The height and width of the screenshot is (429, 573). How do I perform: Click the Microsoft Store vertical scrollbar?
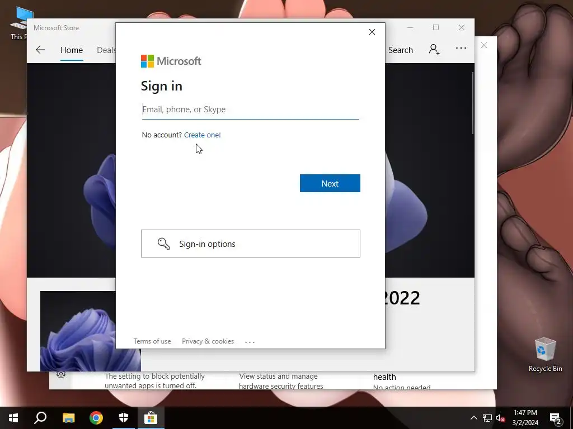(x=472, y=103)
